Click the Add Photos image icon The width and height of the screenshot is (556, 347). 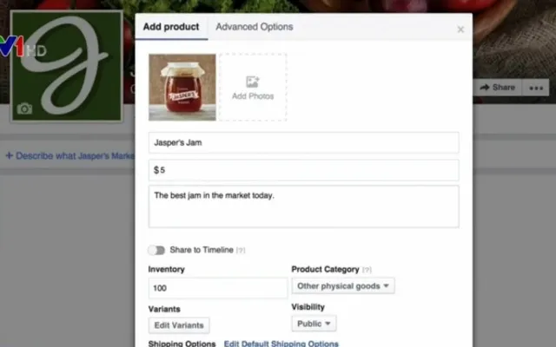click(253, 82)
